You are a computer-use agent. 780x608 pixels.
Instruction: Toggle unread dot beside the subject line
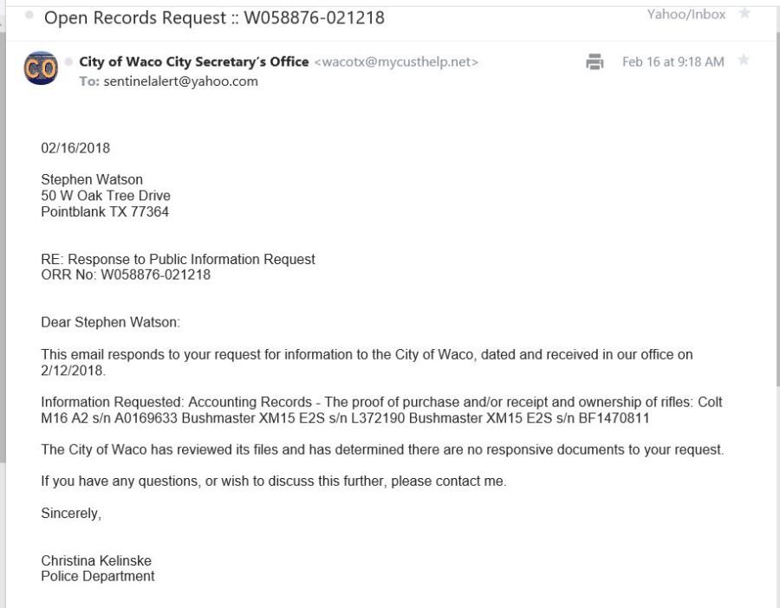(x=29, y=16)
